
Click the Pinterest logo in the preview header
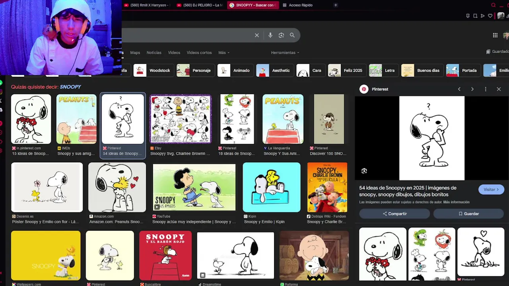coord(364,89)
